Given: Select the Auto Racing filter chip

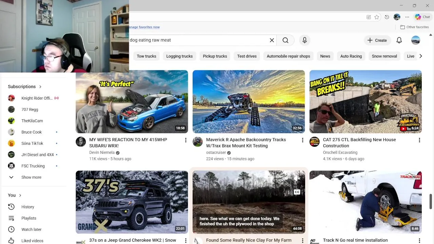Looking at the screenshot, I should coord(351,56).
